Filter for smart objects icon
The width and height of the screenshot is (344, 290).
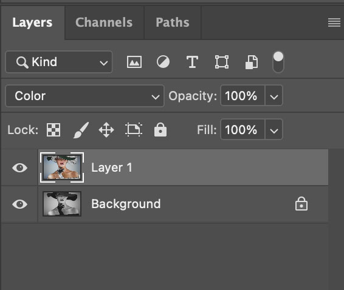[252, 62]
